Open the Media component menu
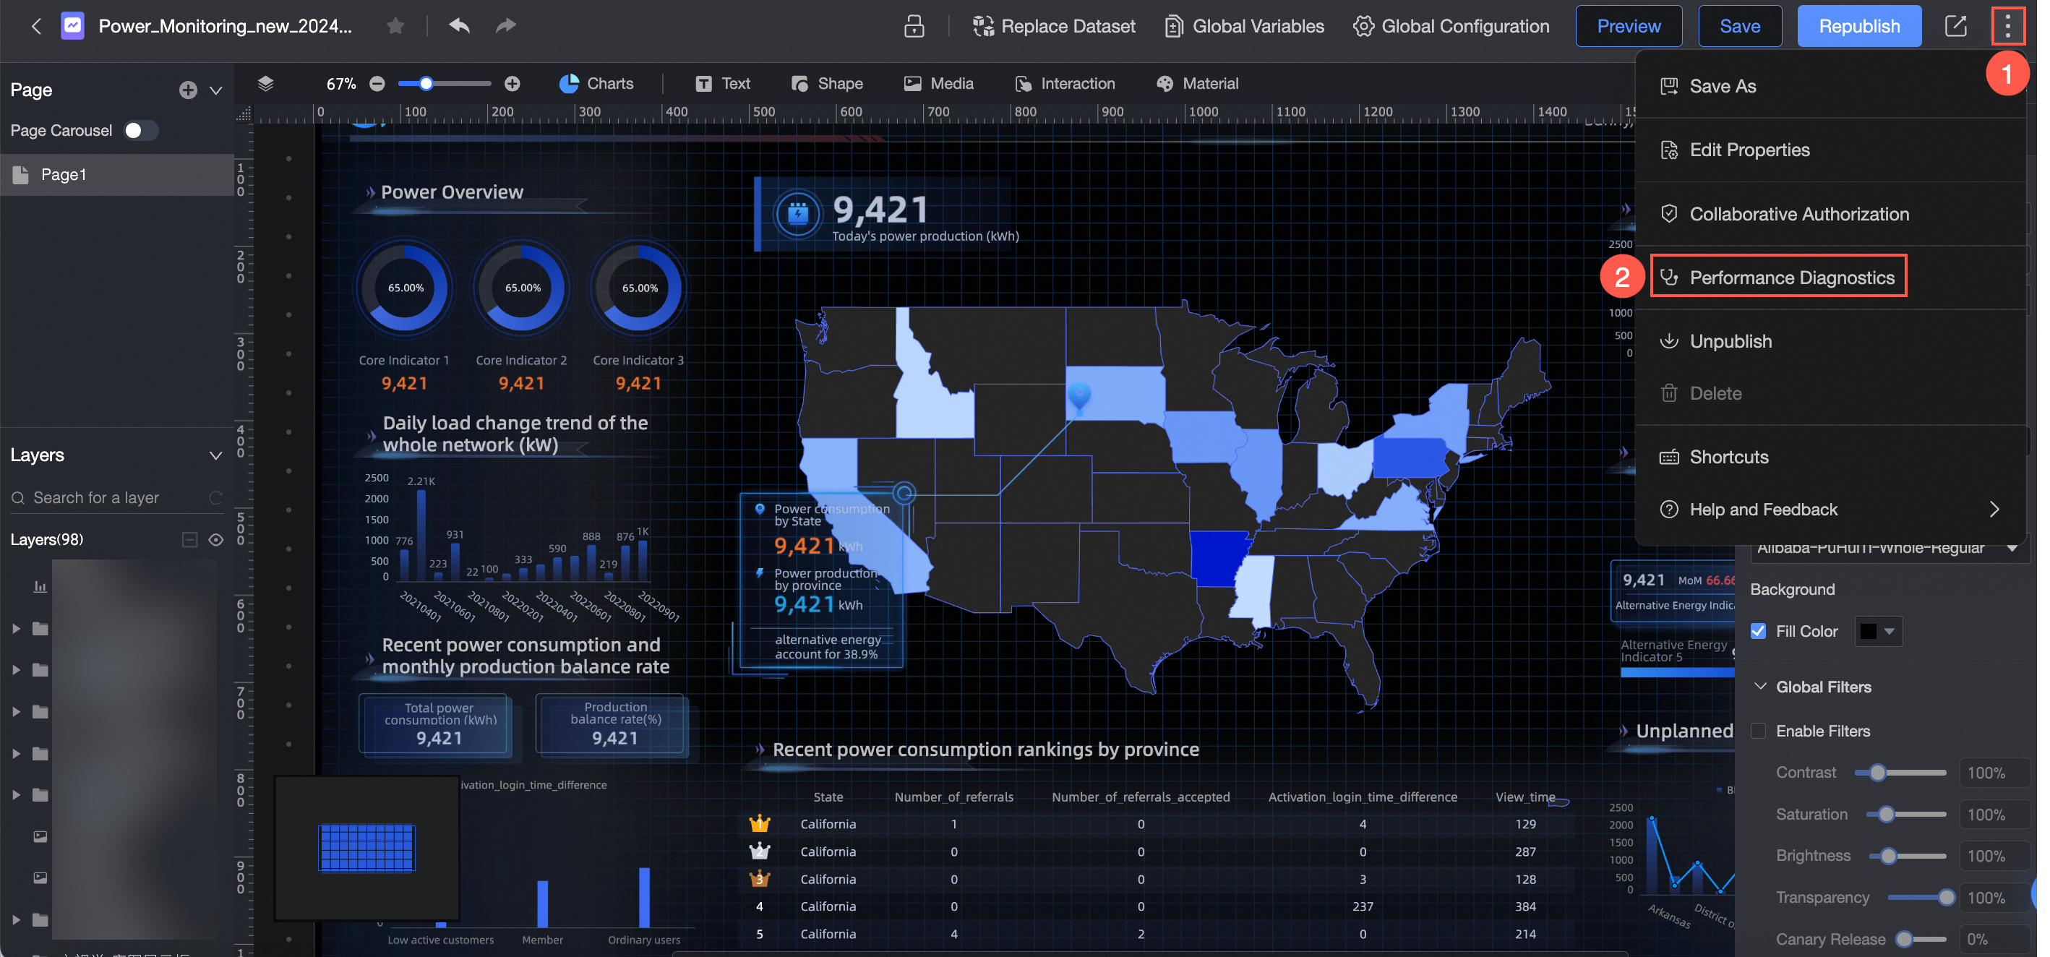2050x957 pixels. tap(938, 84)
